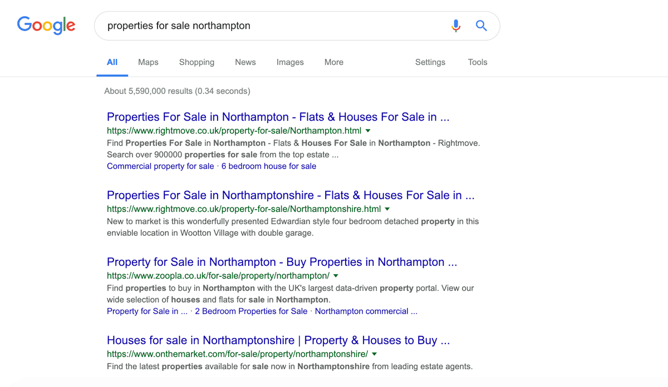Image resolution: width=668 pixels, height=387 pixels.
Task: Visit '2 Bedroom Properties for Sale' sitelink
Action: coord(251,311)
